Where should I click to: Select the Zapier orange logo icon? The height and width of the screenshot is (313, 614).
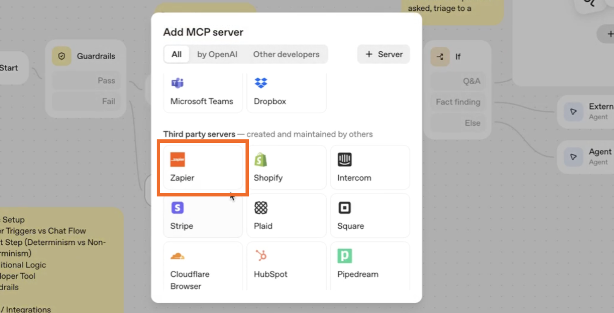click(177, 160)
